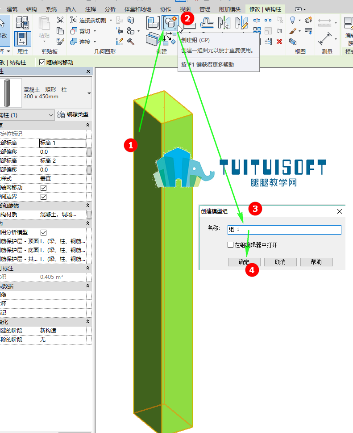Select Mirror - Pick Axis icon

click(224, 23)
